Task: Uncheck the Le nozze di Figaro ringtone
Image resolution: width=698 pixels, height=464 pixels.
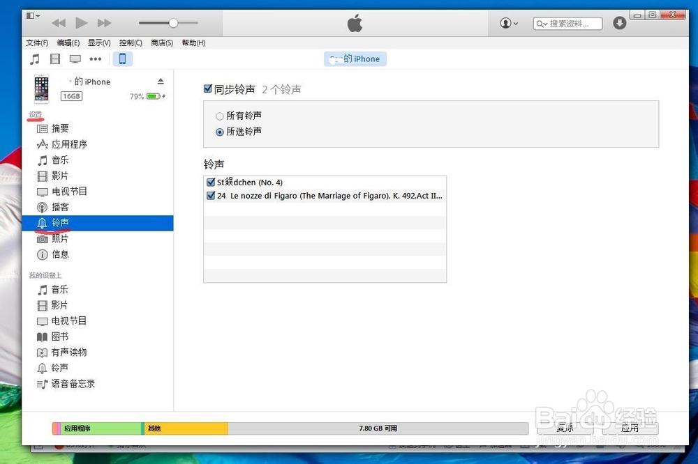Action: (x=210, y=196)
